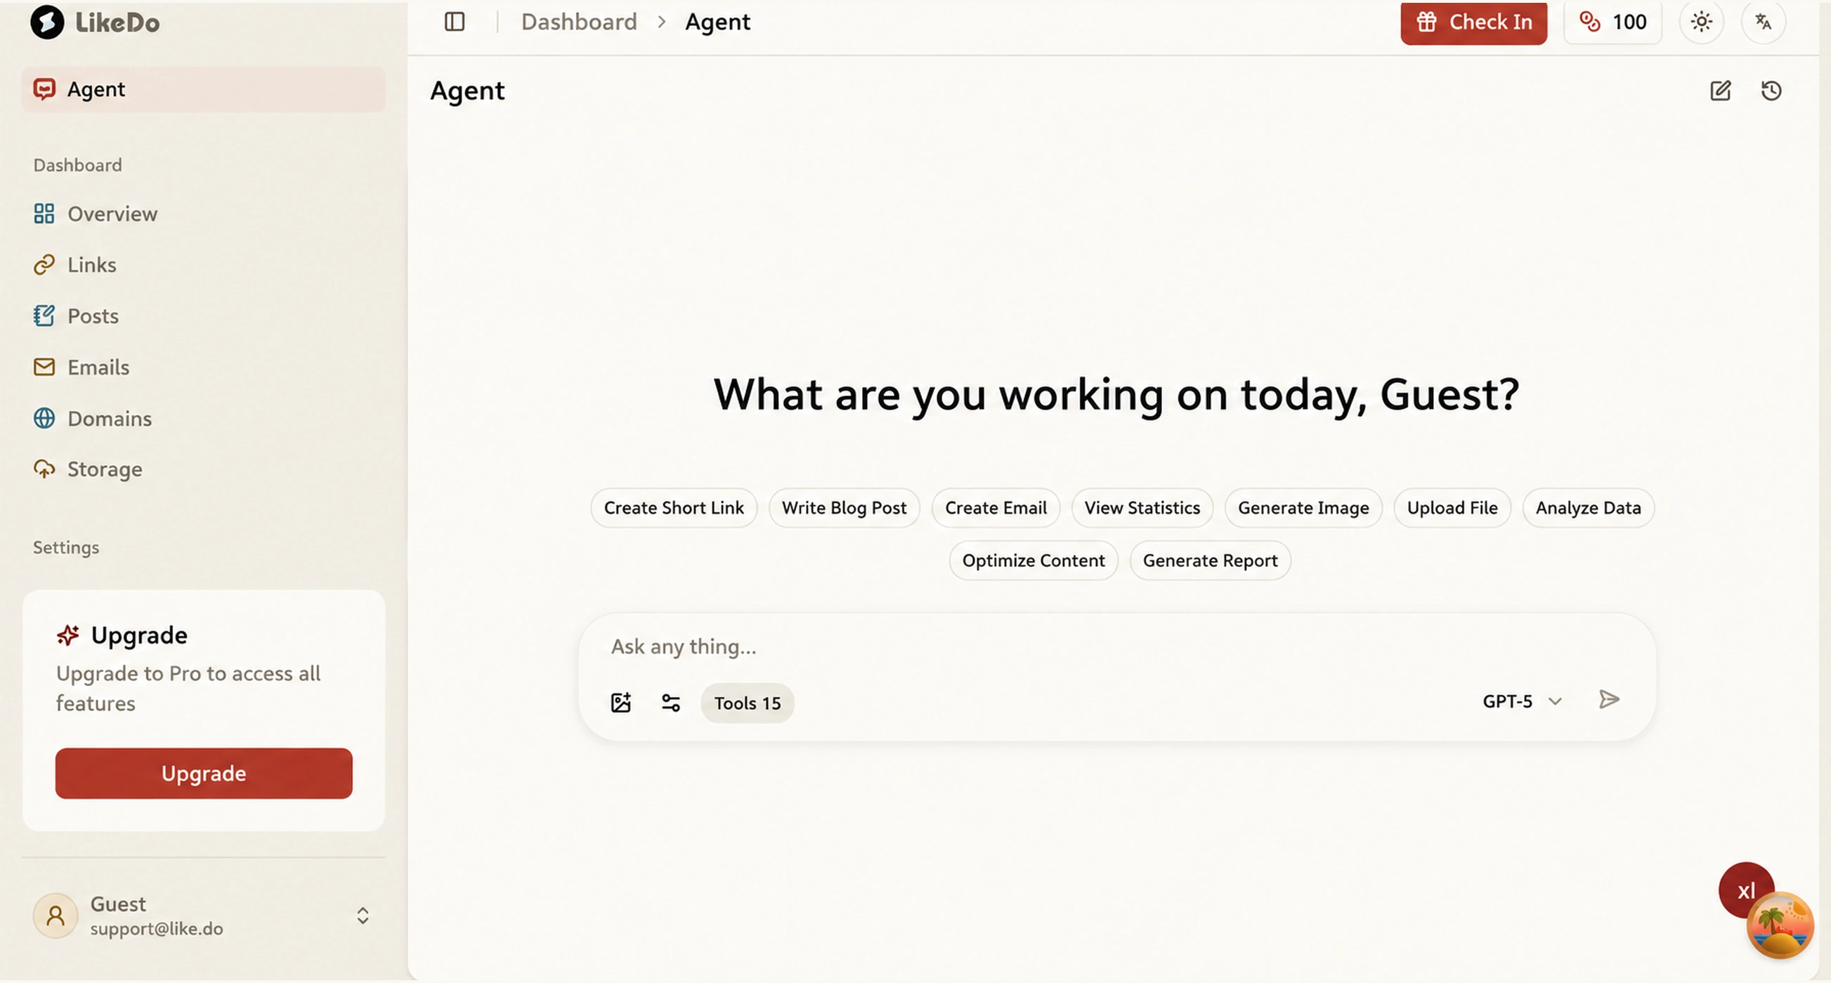Open the Tools 15 selector
This screenshot has height=983, width=1831.
coord(747,703)
